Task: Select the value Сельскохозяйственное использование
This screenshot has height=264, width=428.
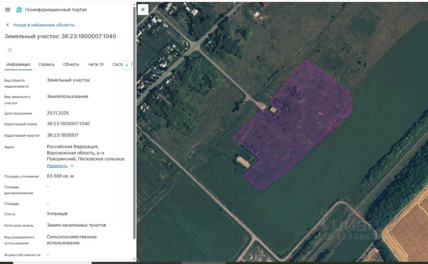Action: click(x=72, y=240)
